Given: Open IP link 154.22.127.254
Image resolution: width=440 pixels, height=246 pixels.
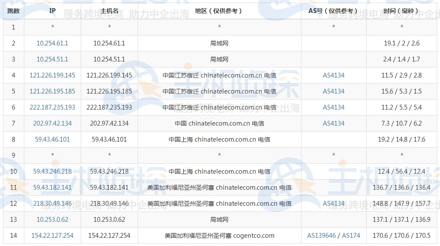Looking at the screenshot, I should point(53,236).
